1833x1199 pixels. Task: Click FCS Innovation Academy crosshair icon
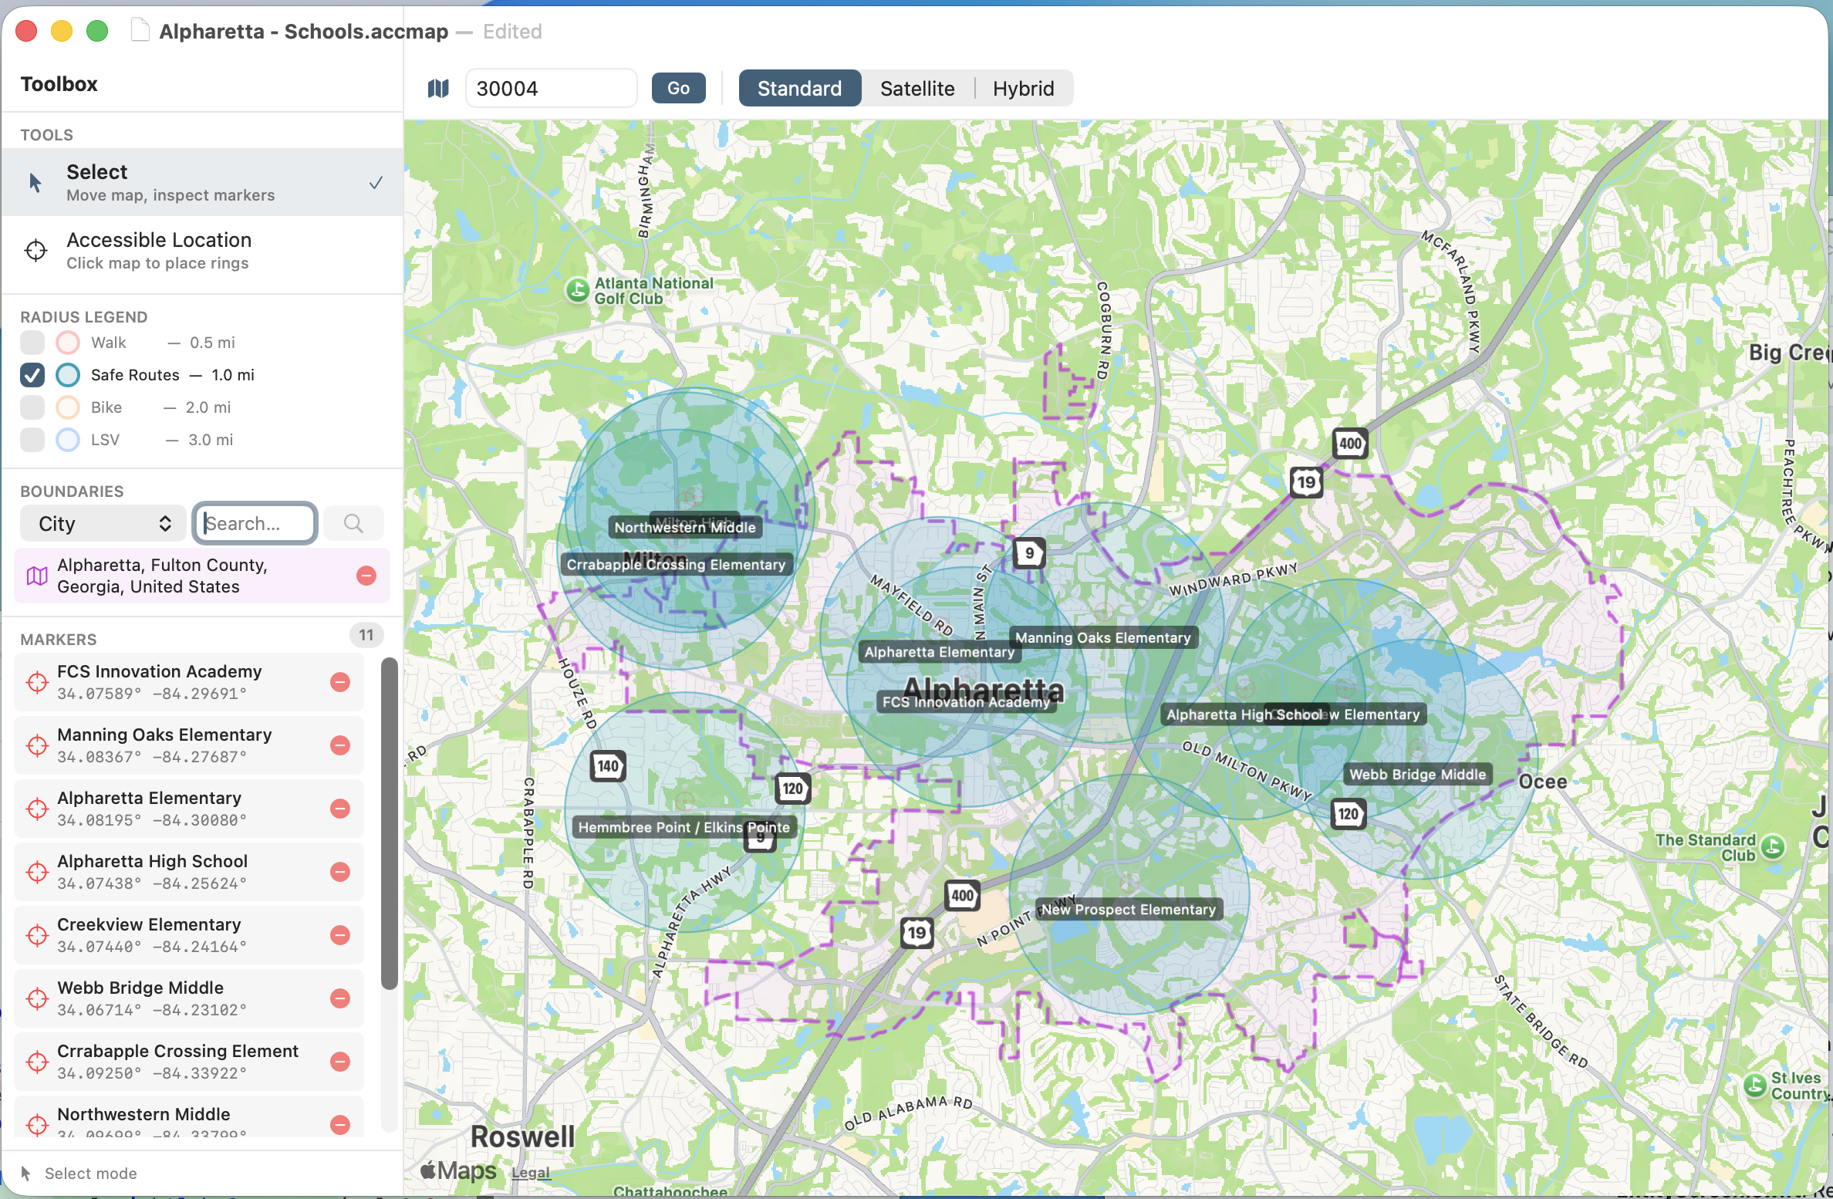[x=37, y=682]
